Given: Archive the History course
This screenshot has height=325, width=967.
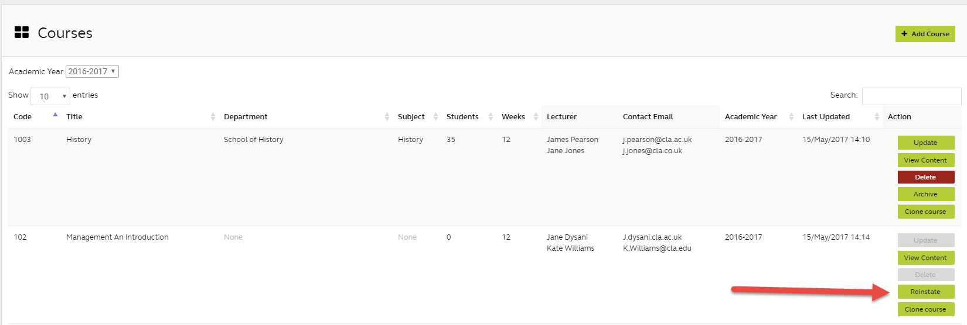Looking at the screenshot, I should coord(925,194).
